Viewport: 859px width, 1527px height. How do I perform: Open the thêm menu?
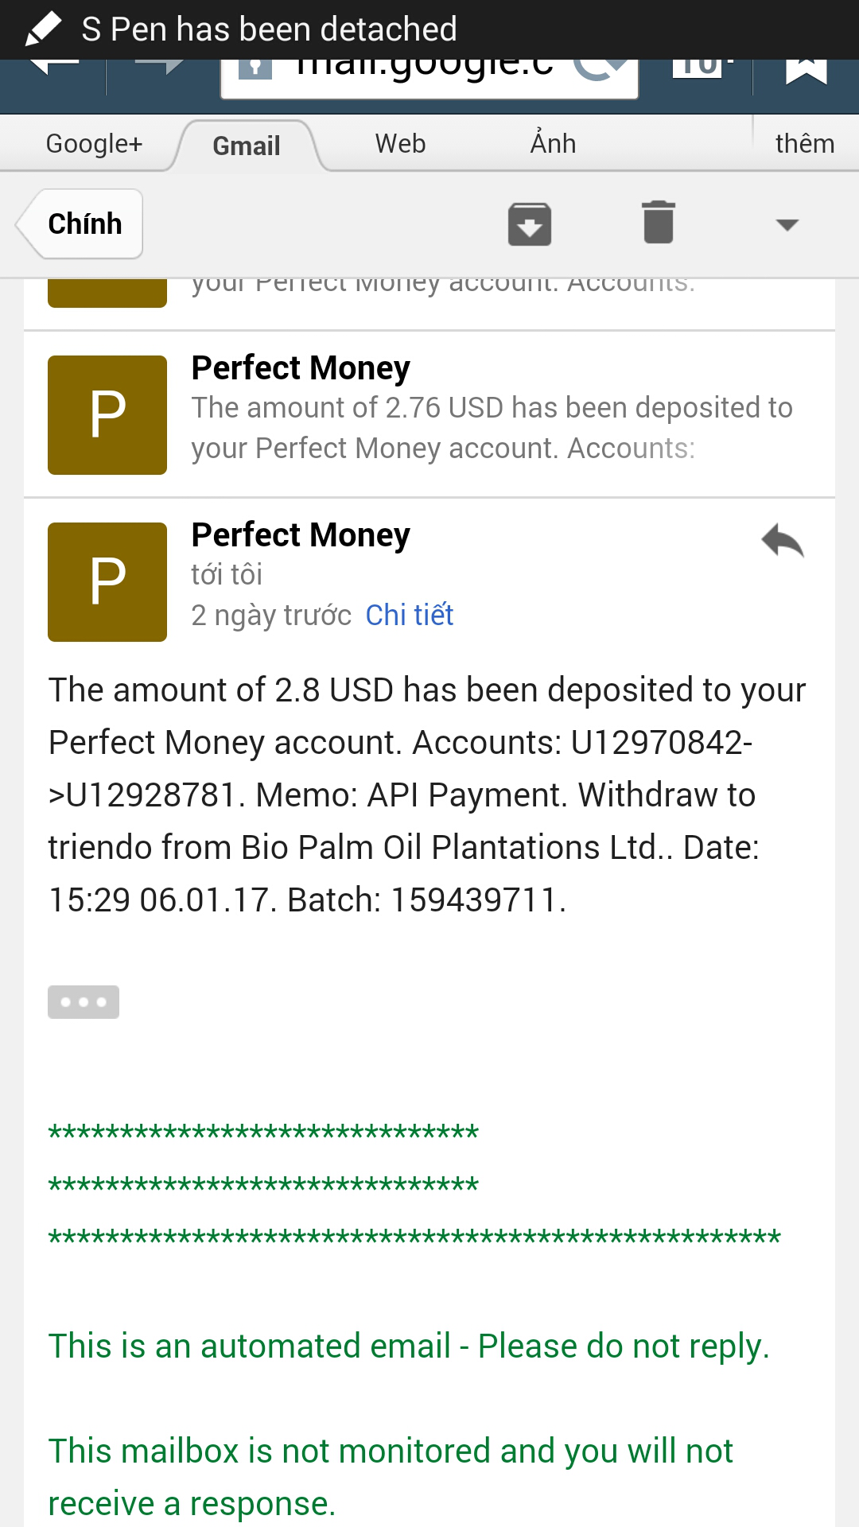pos(804,144)
